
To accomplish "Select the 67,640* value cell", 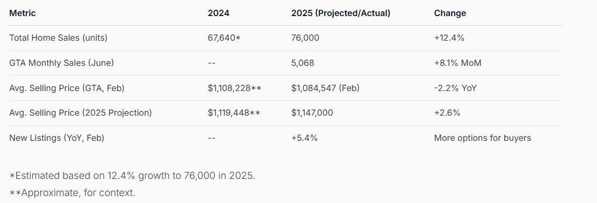I will tap(224, 38).
